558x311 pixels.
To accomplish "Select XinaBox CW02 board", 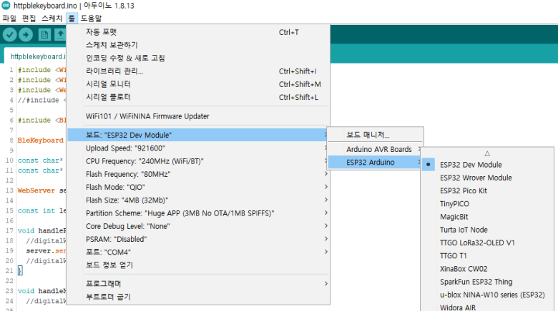I will (x=488, y=269).
